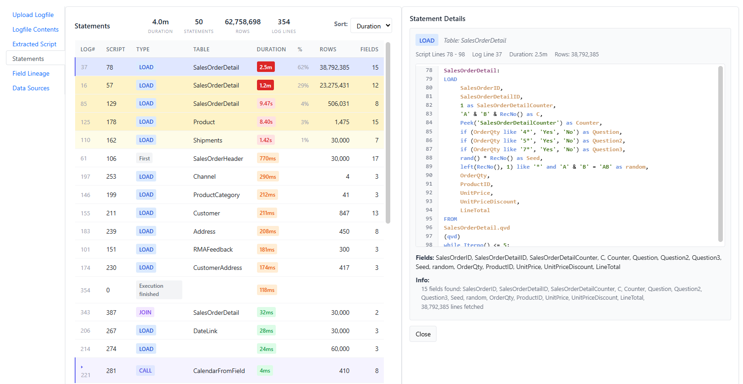Open the Sort dropdown showing Duration
This screenshot has height=384, width=743.
coord(371,26)
